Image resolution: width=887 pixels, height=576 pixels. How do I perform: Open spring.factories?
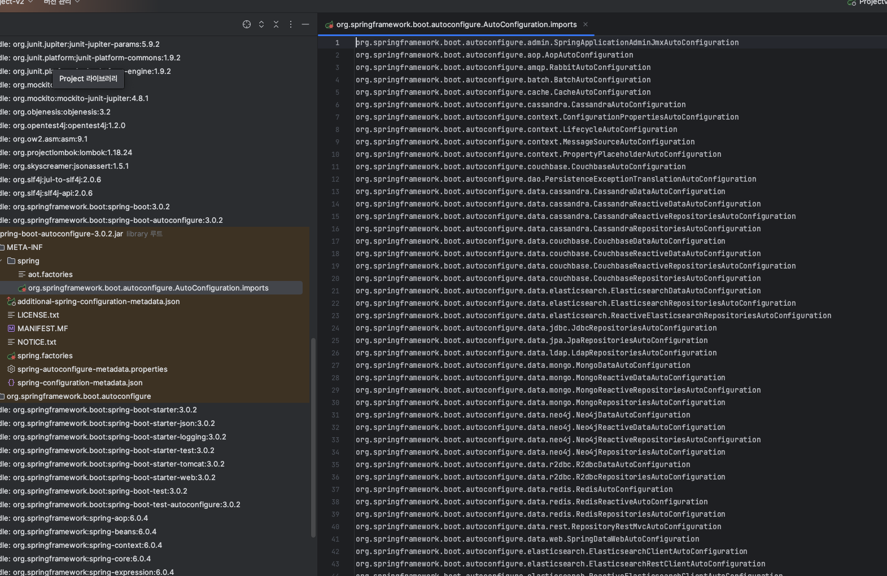click(45, 355)
